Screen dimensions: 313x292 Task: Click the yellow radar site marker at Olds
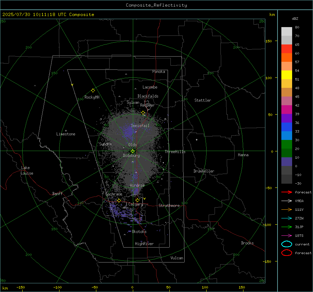pos(133,151)
